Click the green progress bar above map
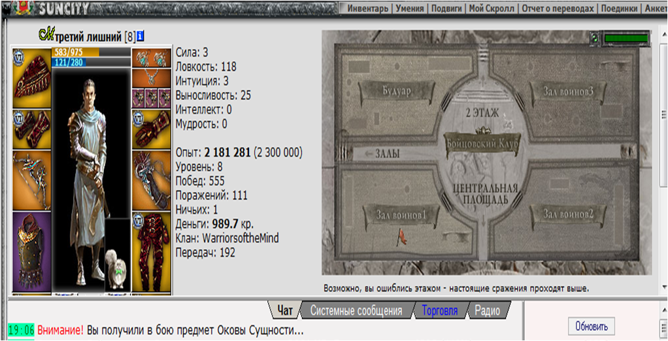Image resolution: width=668 pixels, height=341 pixels. (x=626, y=39)
